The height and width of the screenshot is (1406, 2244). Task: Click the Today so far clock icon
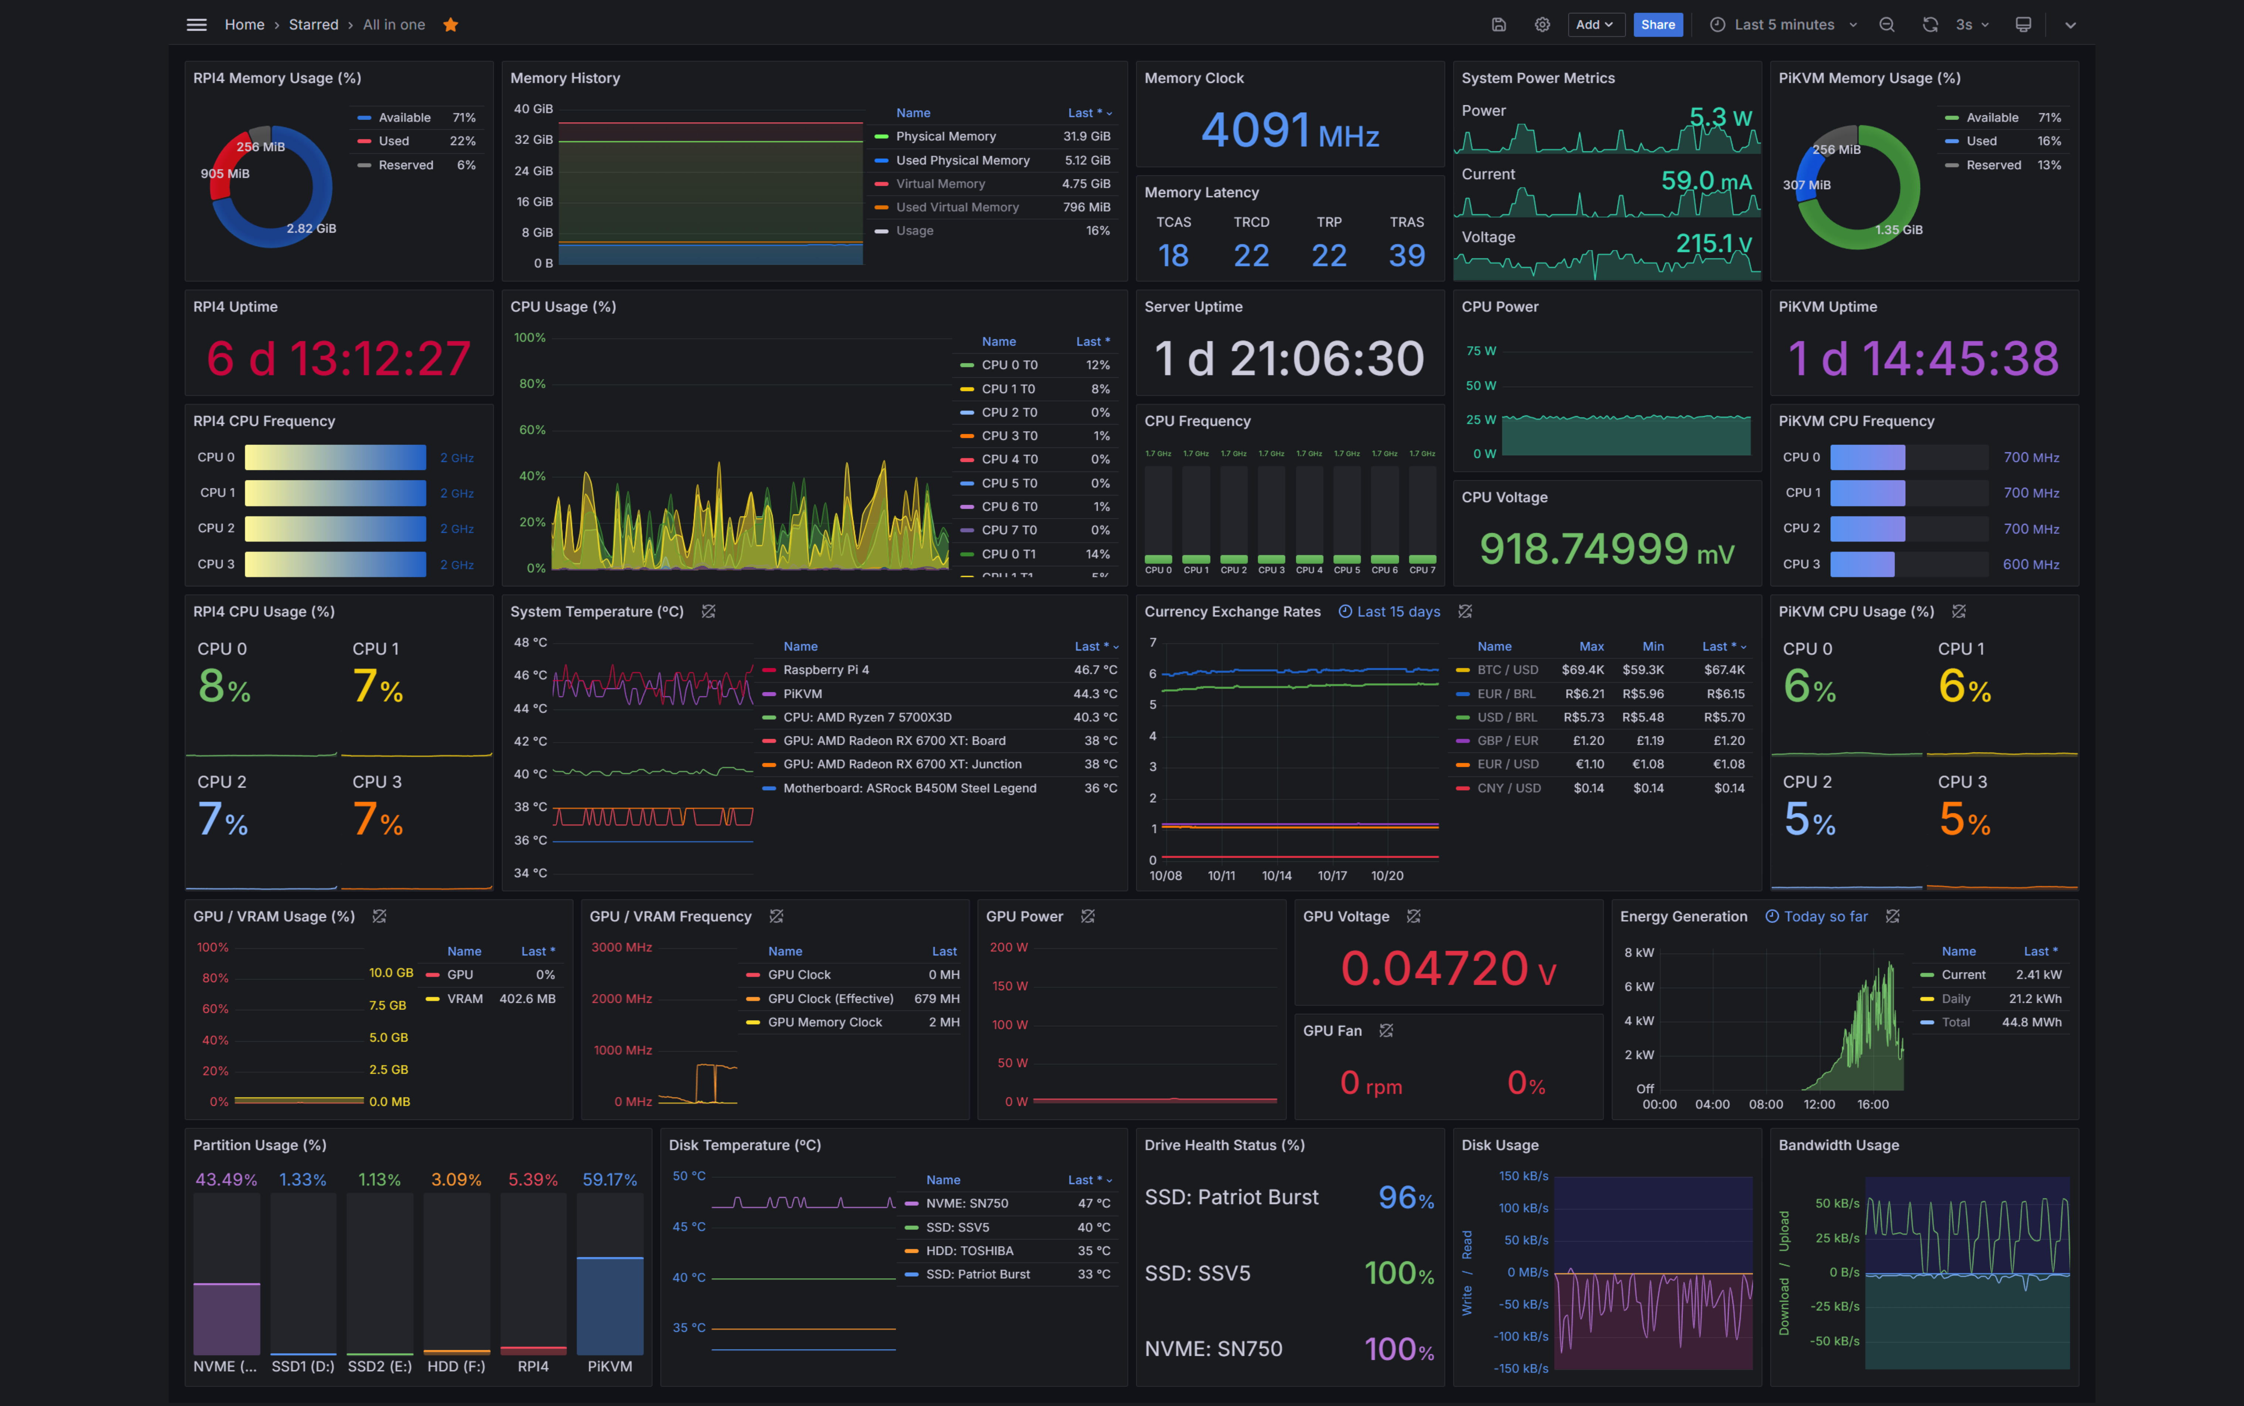1772,916
